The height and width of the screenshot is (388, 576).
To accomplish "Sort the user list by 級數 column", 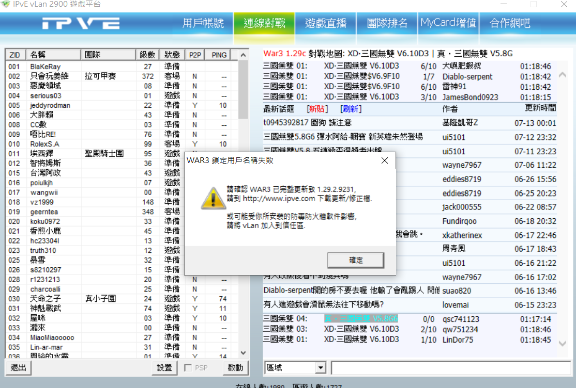I will [148, 55].
